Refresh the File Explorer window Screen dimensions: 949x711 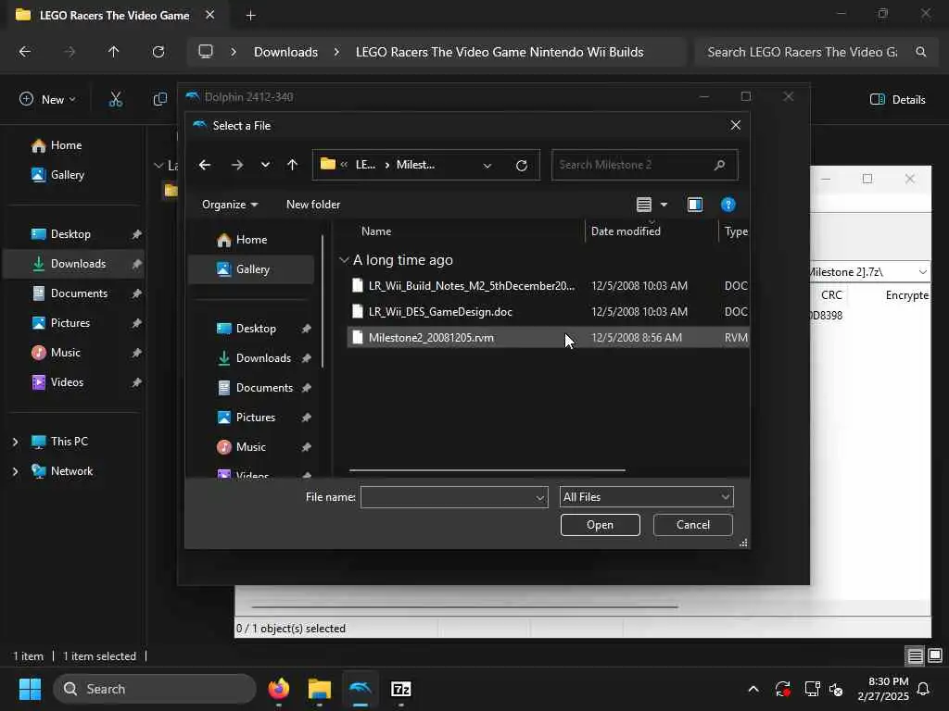coord(158,52)
